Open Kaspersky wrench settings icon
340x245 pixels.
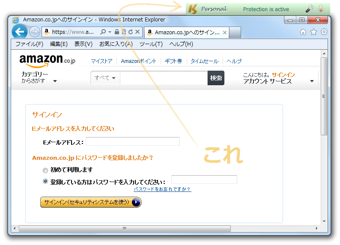pyautogui.click(x=310, y=9)
